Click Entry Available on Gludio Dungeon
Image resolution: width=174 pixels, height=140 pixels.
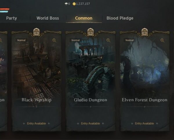tap(90, 123)
